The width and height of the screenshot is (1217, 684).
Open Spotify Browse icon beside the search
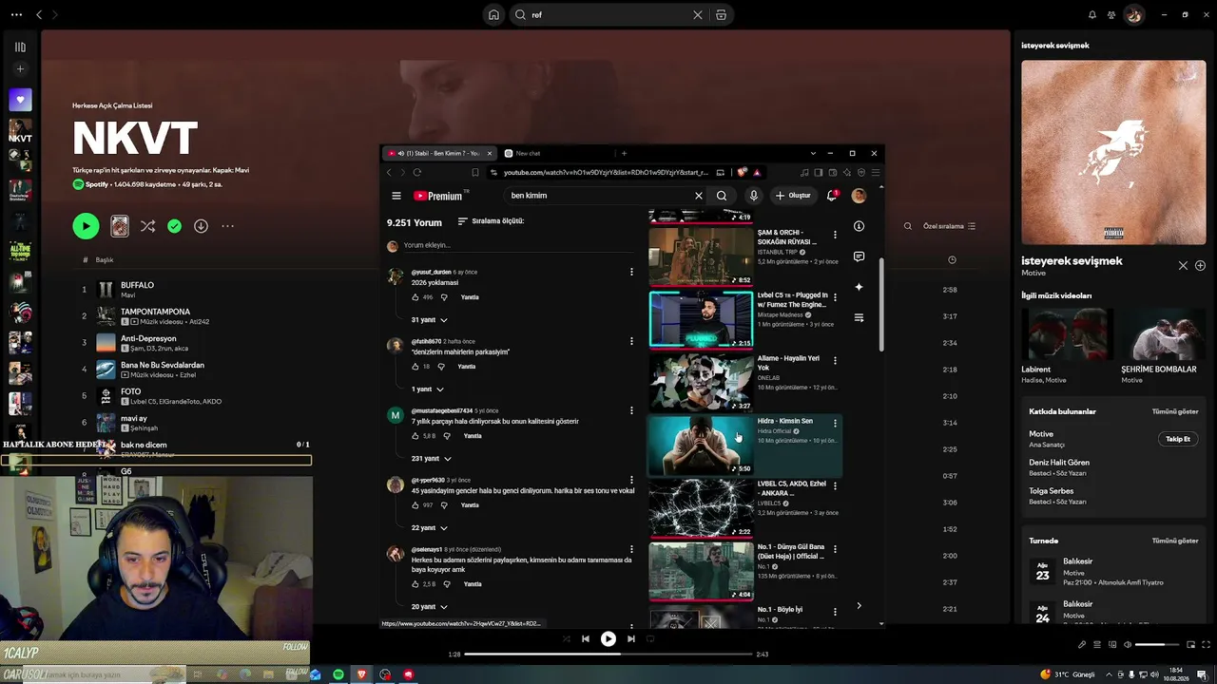click(721, 15)
